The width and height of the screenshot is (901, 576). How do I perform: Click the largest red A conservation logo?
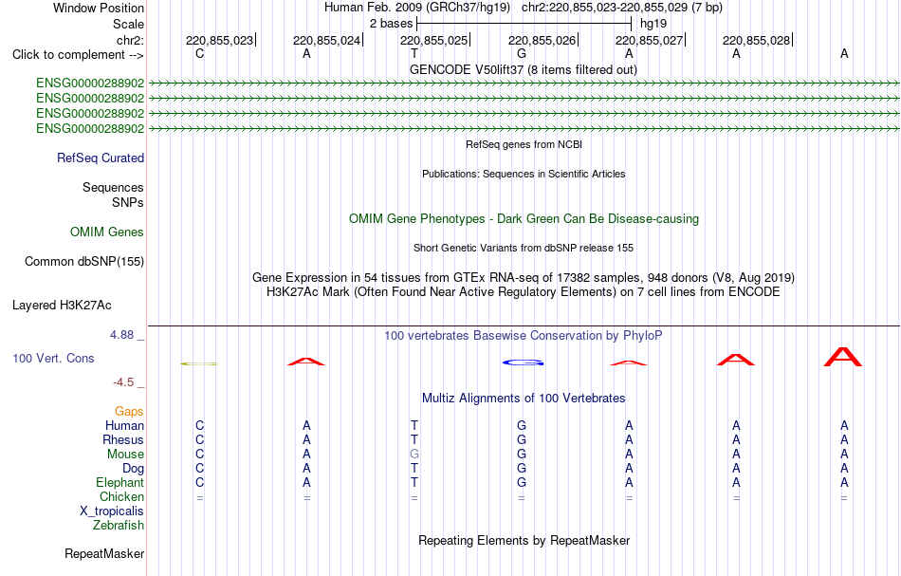[x=843, y=357]
